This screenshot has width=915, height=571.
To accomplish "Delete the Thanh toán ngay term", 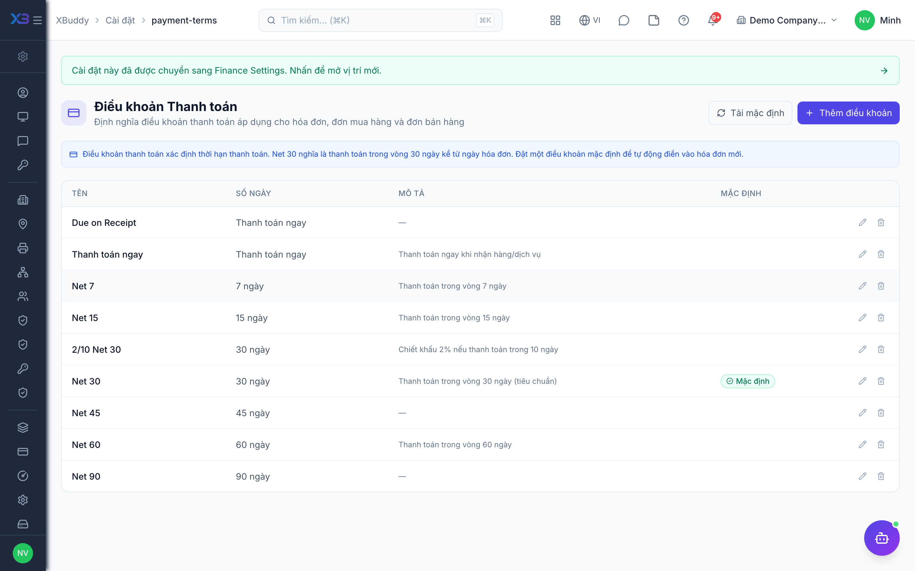I will [x=881, y=254].
